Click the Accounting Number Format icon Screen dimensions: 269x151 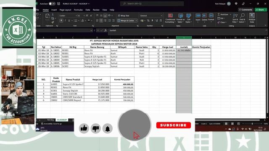point(142,21)
